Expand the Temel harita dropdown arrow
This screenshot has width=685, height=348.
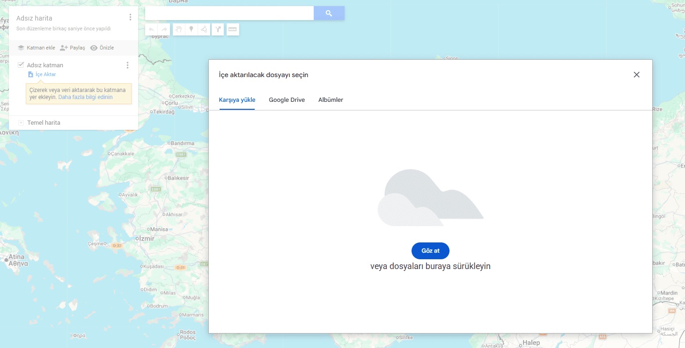click(21, 123)
